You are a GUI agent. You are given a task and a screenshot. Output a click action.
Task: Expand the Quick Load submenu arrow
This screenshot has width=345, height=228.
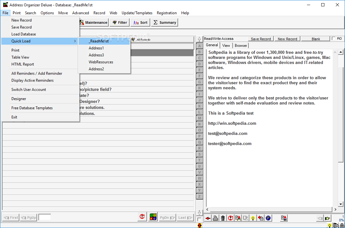pyautogui.click(x=75, y=41)
